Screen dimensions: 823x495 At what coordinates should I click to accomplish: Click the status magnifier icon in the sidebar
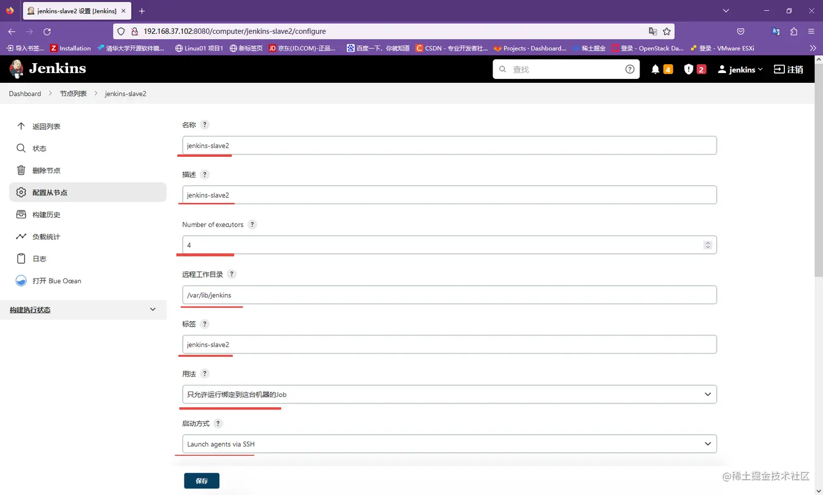21,148
